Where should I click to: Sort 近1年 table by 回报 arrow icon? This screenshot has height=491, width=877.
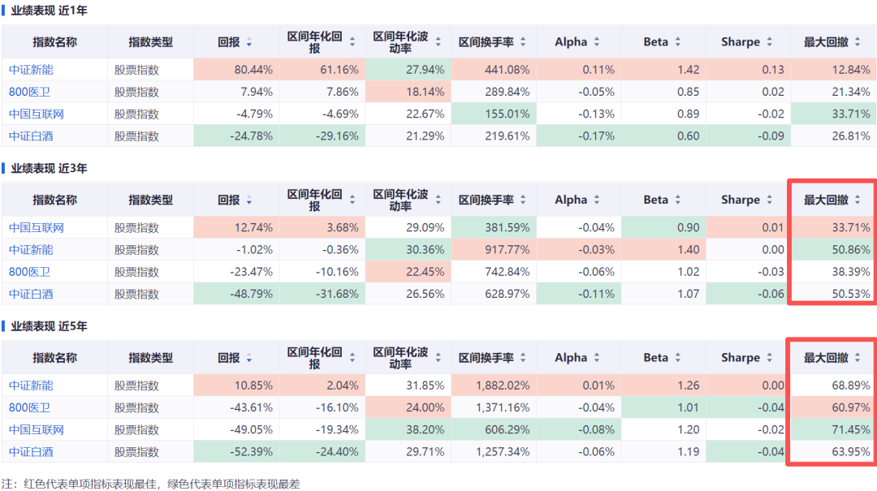(249, 42)
